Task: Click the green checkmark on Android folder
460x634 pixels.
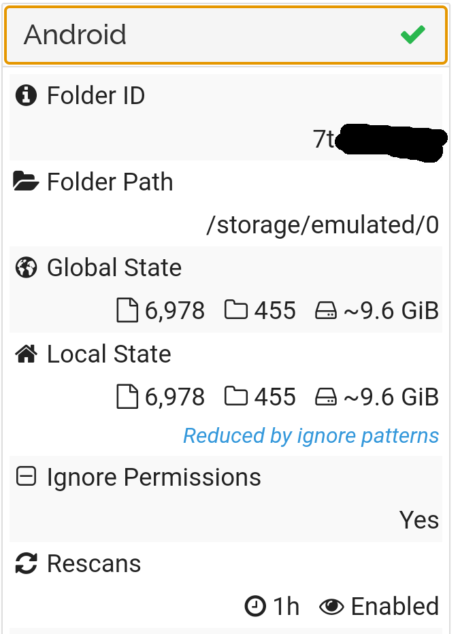Action: [413, 35]
